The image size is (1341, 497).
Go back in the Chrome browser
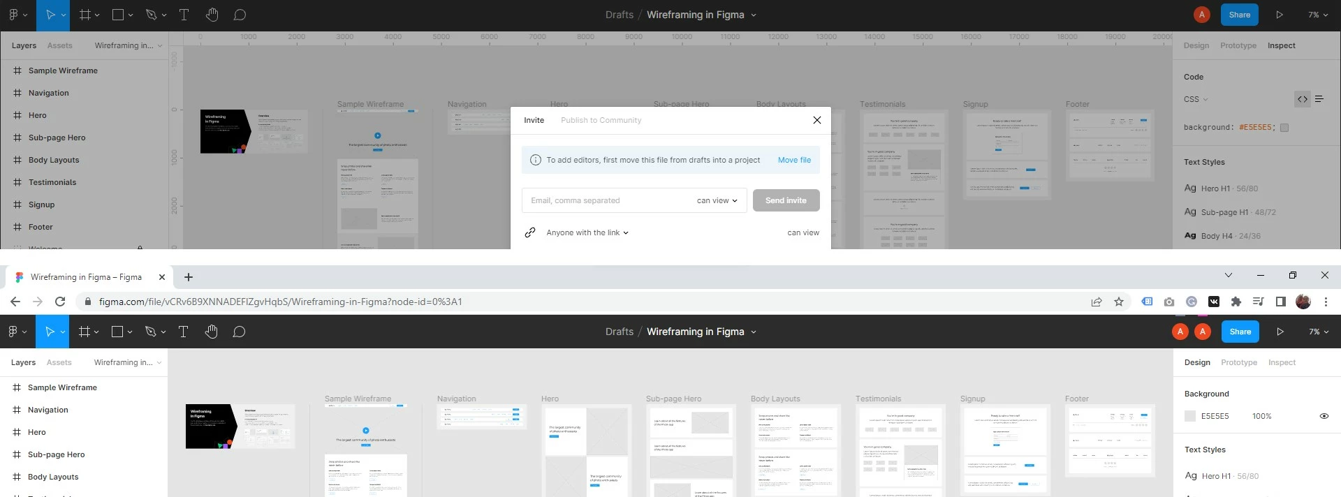coord(15,302)
